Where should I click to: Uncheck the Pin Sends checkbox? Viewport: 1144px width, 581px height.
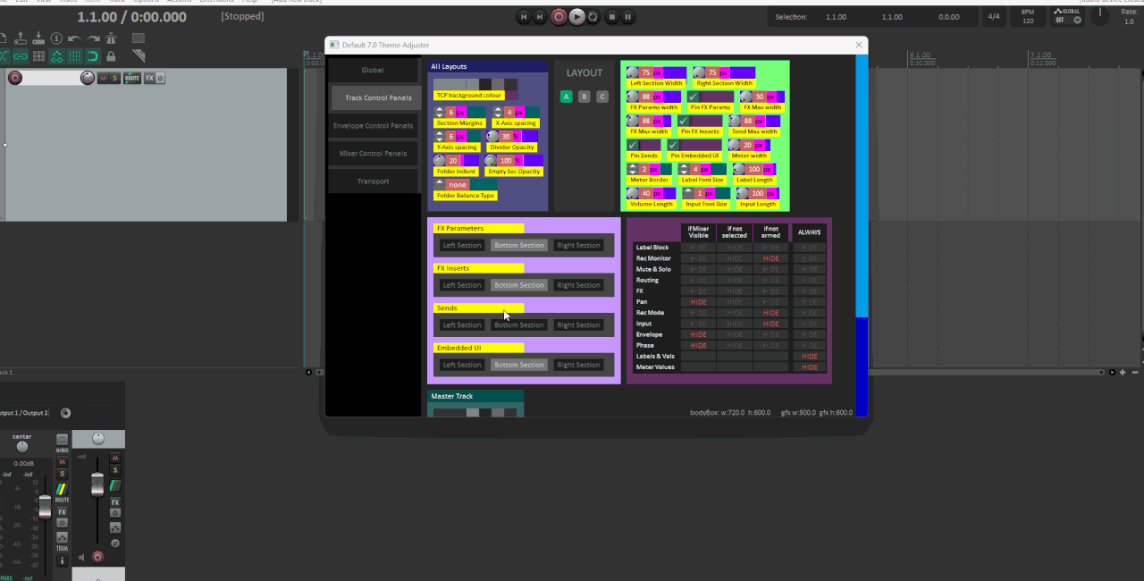[x=634, y=145]
